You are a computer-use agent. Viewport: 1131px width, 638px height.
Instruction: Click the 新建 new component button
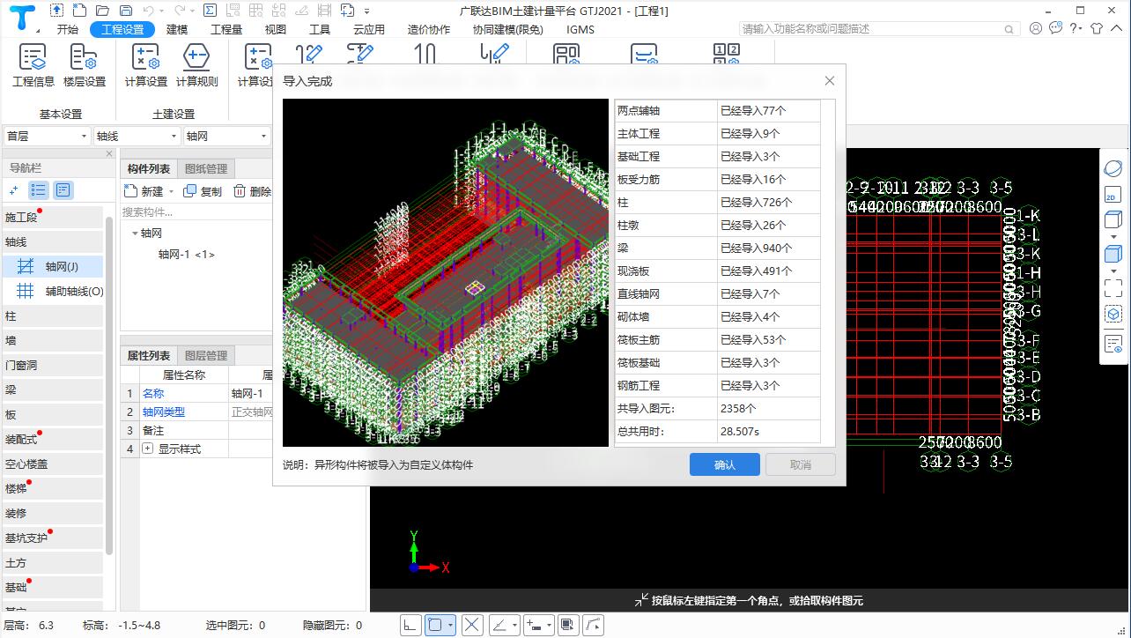[144, 191]
